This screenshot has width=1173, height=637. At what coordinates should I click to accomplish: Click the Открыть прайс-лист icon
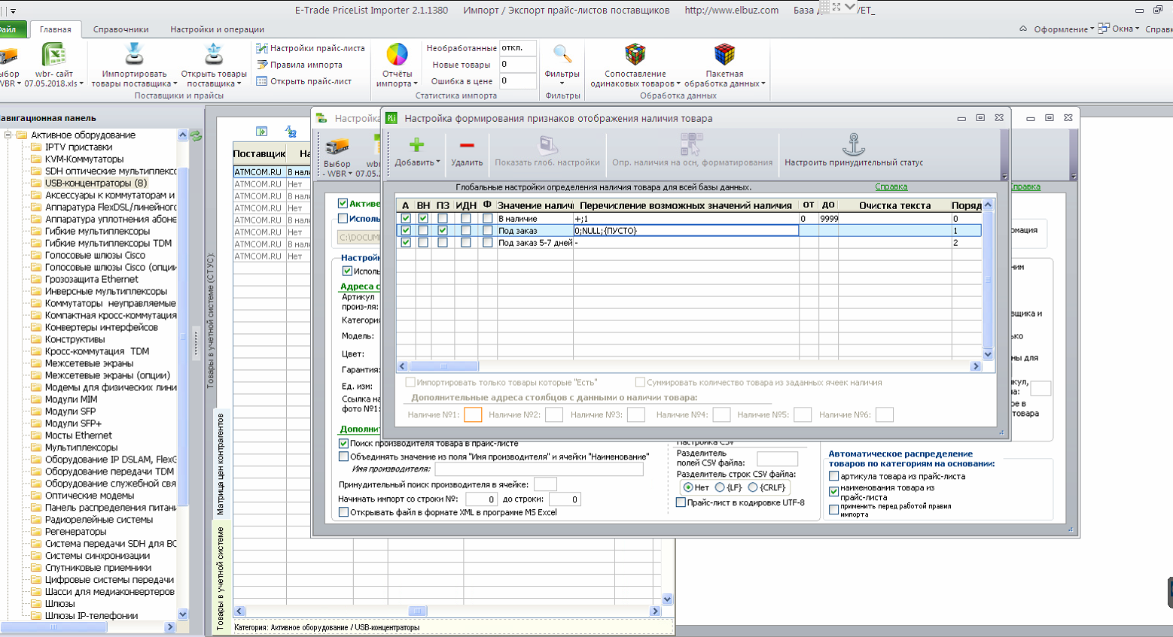(x=262, y=81)
